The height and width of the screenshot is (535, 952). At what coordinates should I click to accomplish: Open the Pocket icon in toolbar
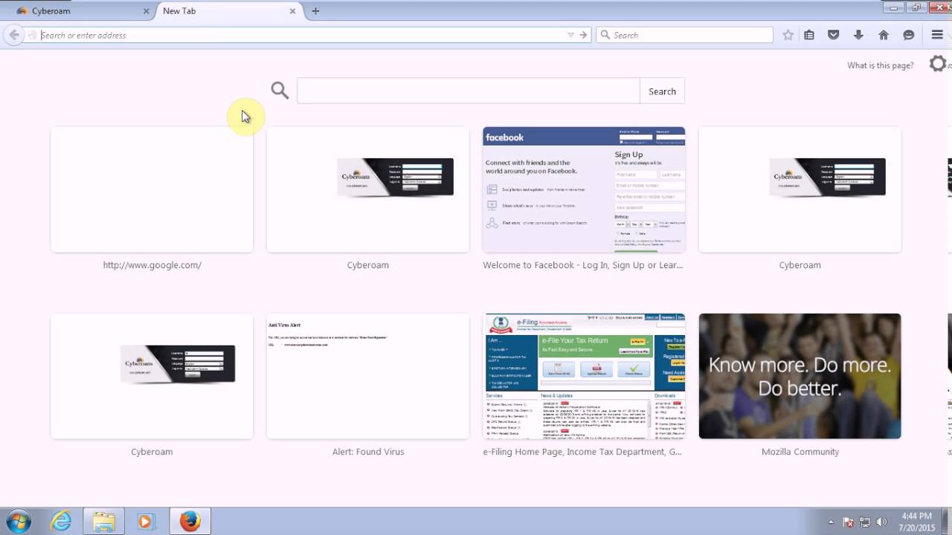pyautogui.click(x=834, y=35)
